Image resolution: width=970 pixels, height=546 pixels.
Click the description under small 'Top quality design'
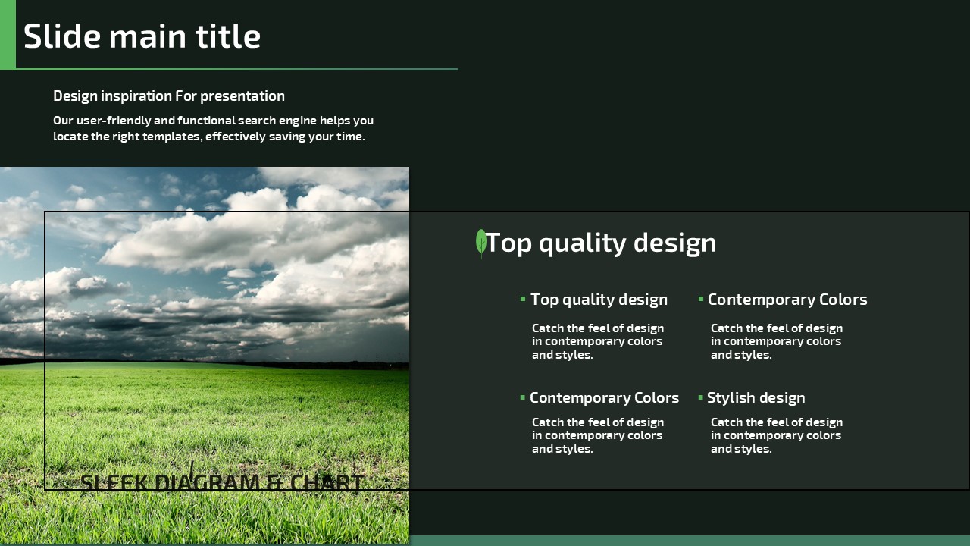click(597, 341)
